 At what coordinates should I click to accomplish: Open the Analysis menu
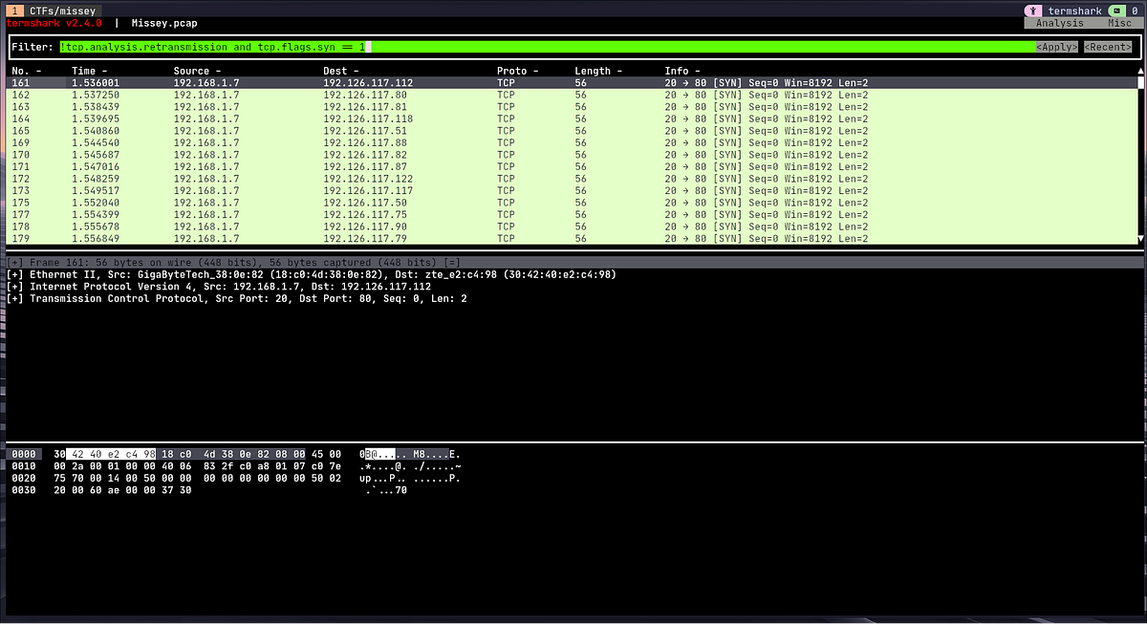point(1059,23)
